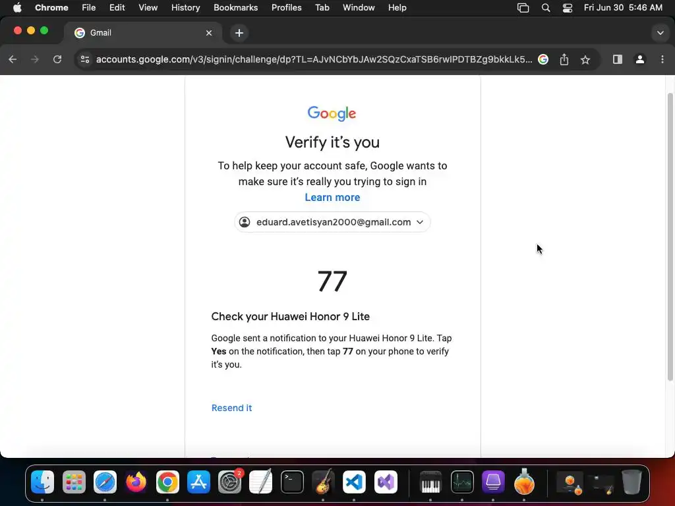Viewport: 675px width, 506px height.
Task: Open the Profiles menu
Action: (x=286, y=8)
